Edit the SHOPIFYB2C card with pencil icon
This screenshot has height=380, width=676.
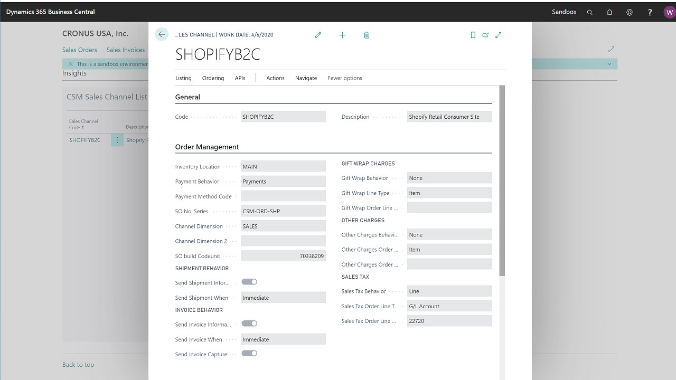tap(318, 35)
